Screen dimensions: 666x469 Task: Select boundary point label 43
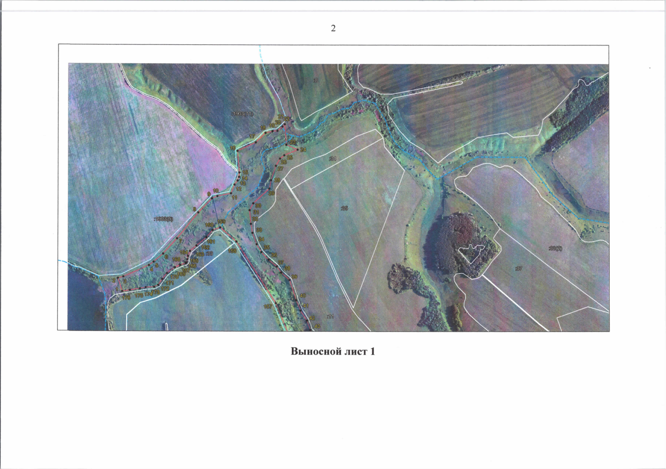coord(317,326)
